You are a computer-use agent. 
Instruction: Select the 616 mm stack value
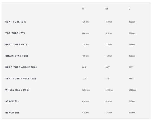click(85, 101)
